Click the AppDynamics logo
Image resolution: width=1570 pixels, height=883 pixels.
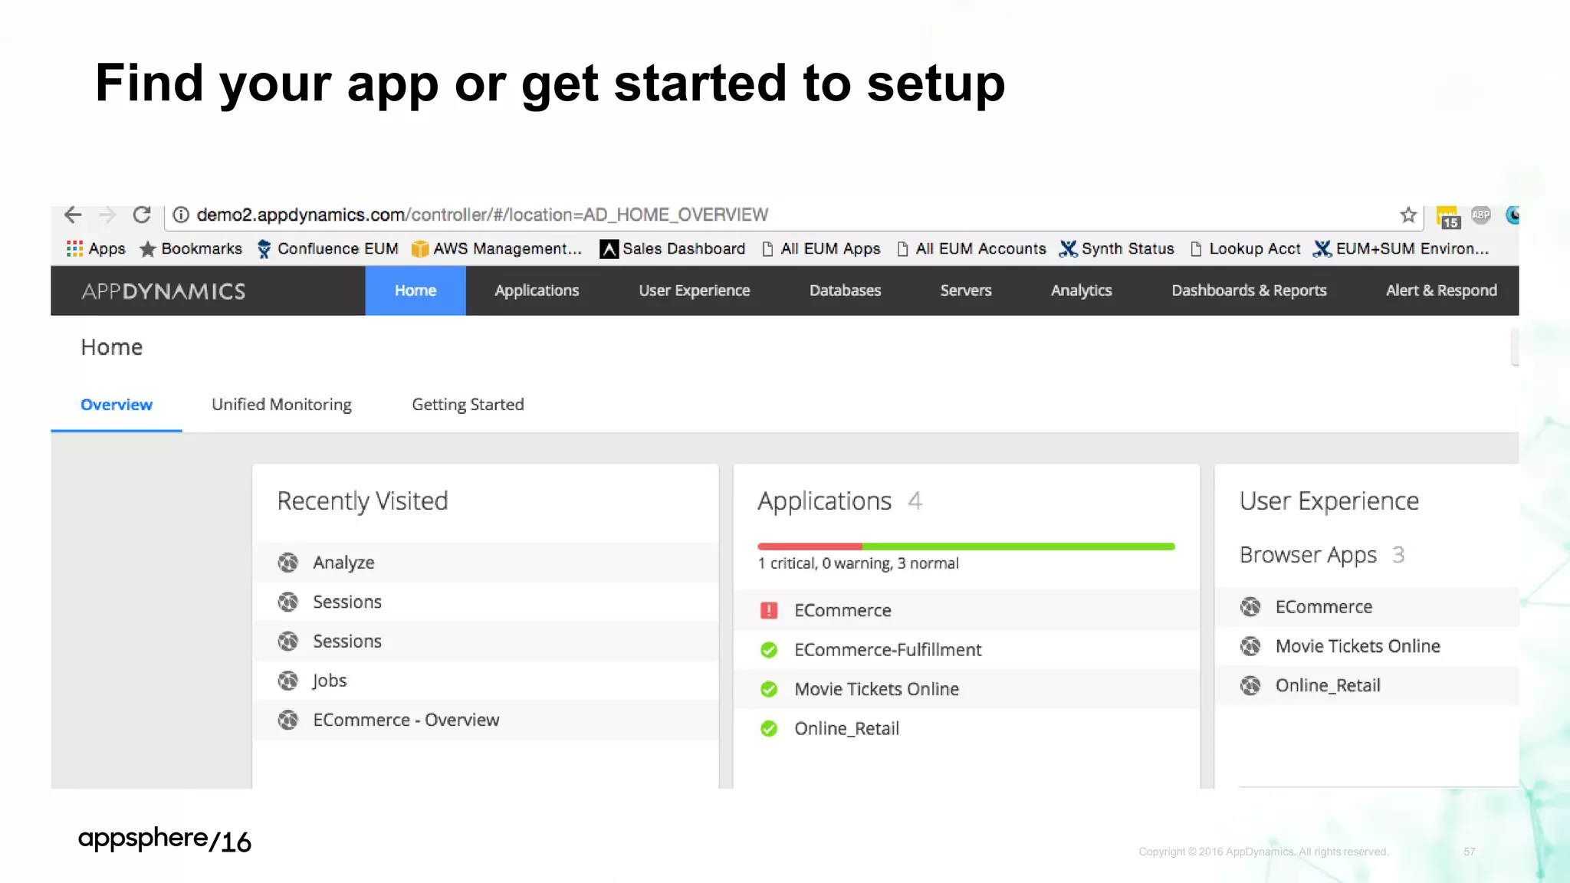tap(163, 291)
